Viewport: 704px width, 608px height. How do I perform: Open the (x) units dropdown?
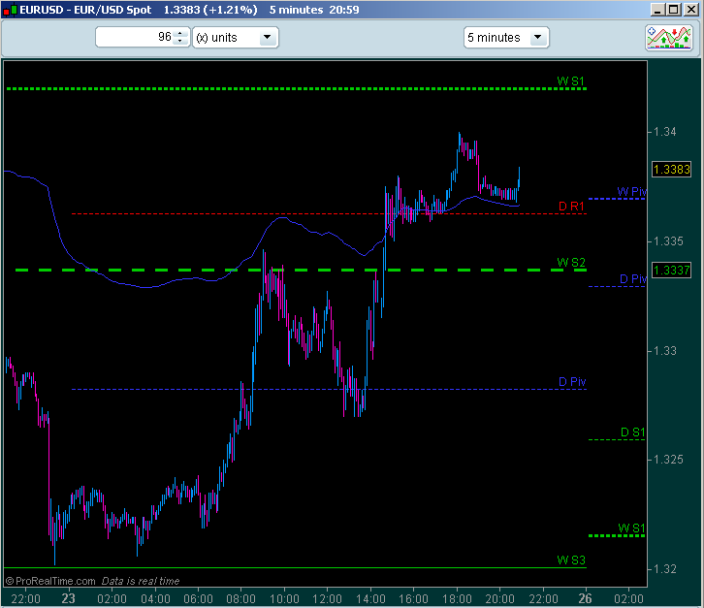(x=236, y=37)
